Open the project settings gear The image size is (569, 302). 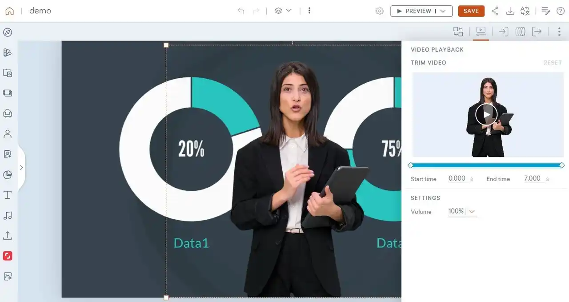point(379,11)
